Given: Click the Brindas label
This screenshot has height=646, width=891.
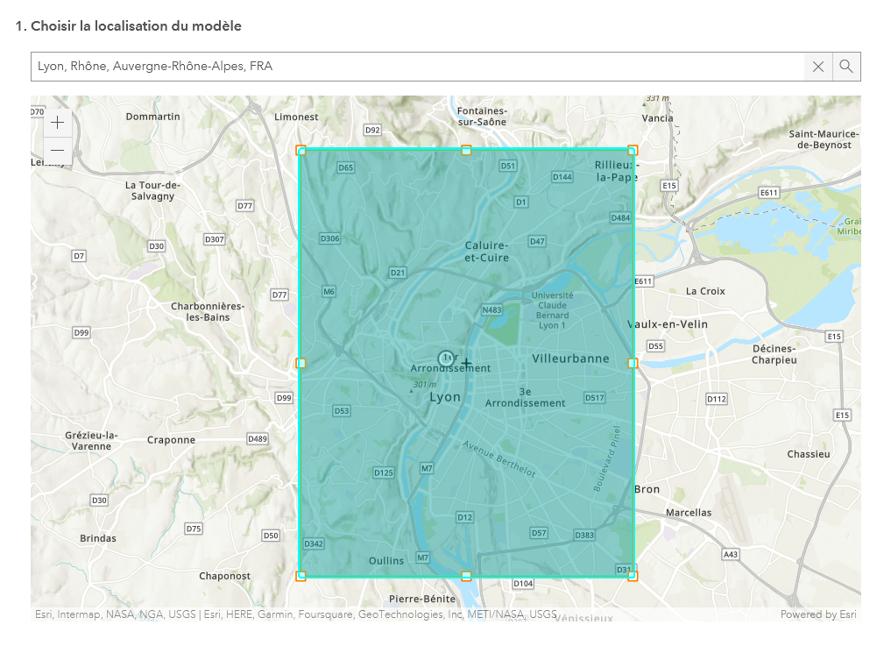Looking at the screenshot, I should (98, 538).
